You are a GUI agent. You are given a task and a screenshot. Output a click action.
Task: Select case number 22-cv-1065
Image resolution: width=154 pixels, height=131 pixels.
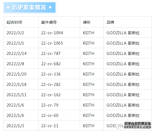[x=52, y=43]
